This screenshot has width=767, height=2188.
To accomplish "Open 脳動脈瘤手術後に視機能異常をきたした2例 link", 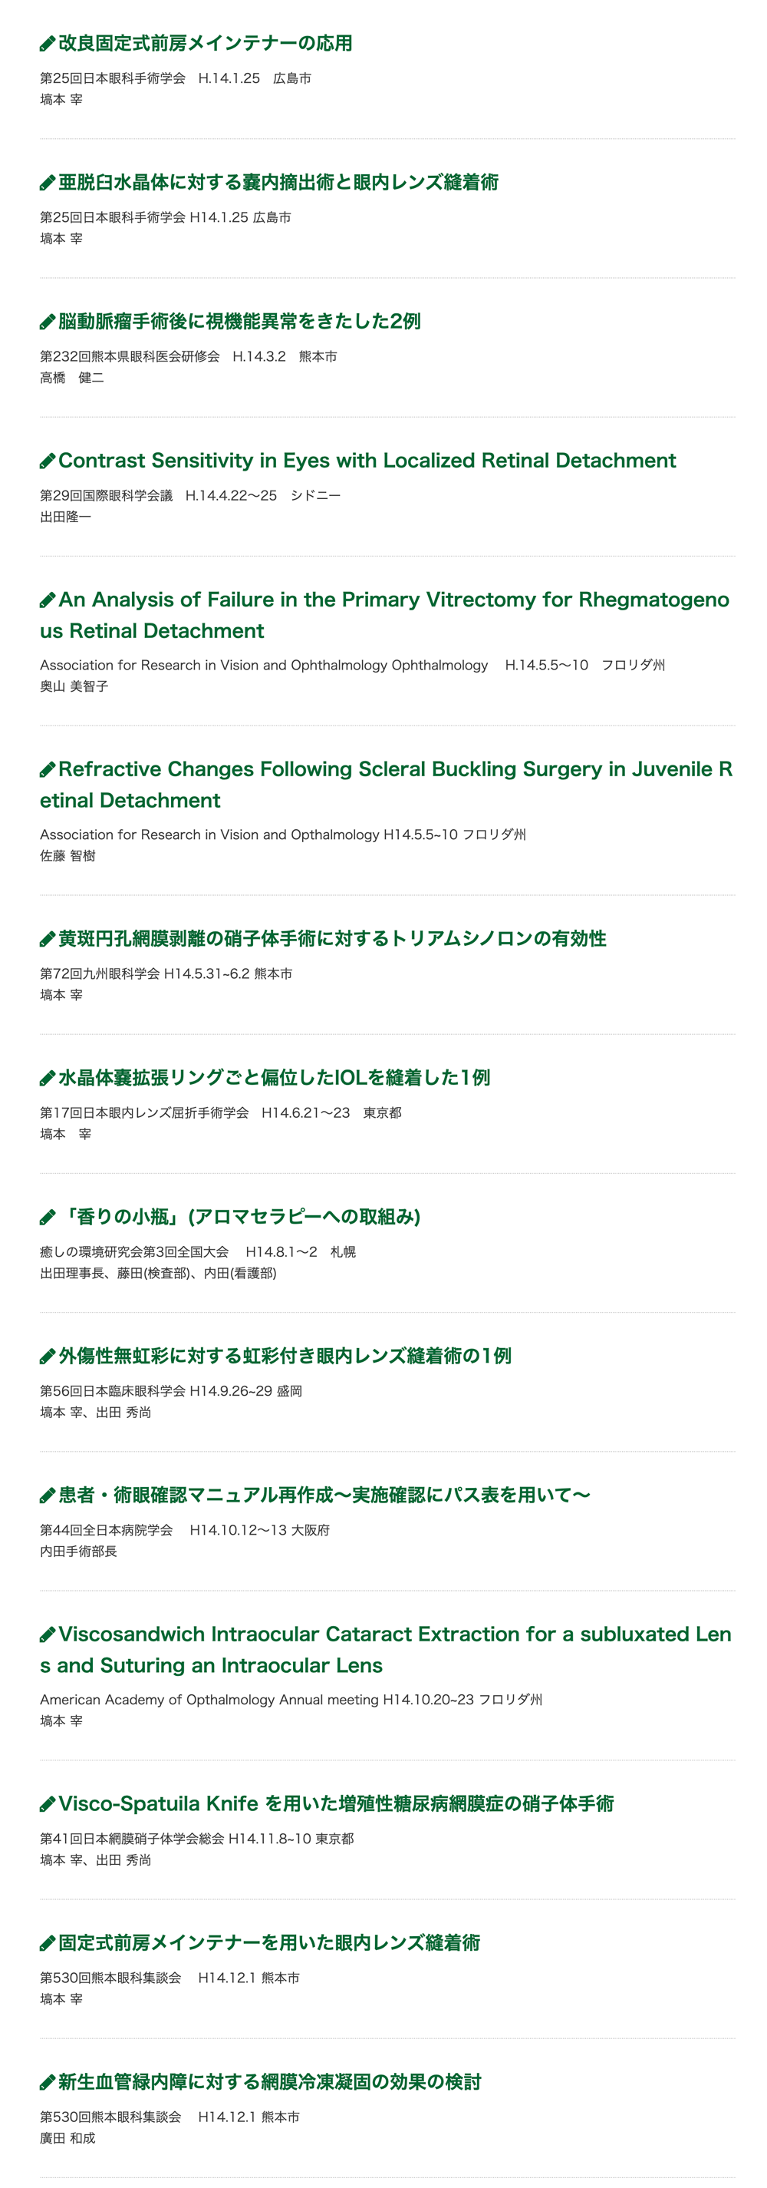I will pyautogui.click(x=239, y=322).
